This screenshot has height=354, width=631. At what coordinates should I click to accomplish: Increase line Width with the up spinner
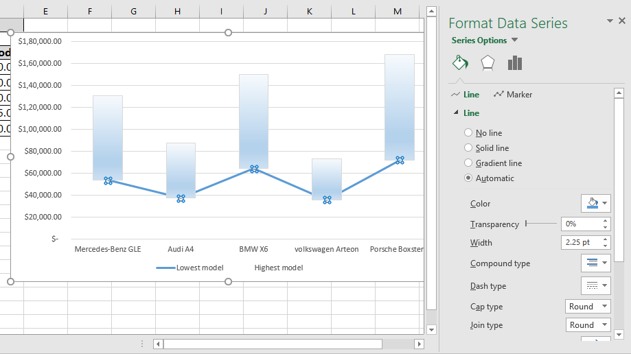pyautogui.click(x=605, y=239)
